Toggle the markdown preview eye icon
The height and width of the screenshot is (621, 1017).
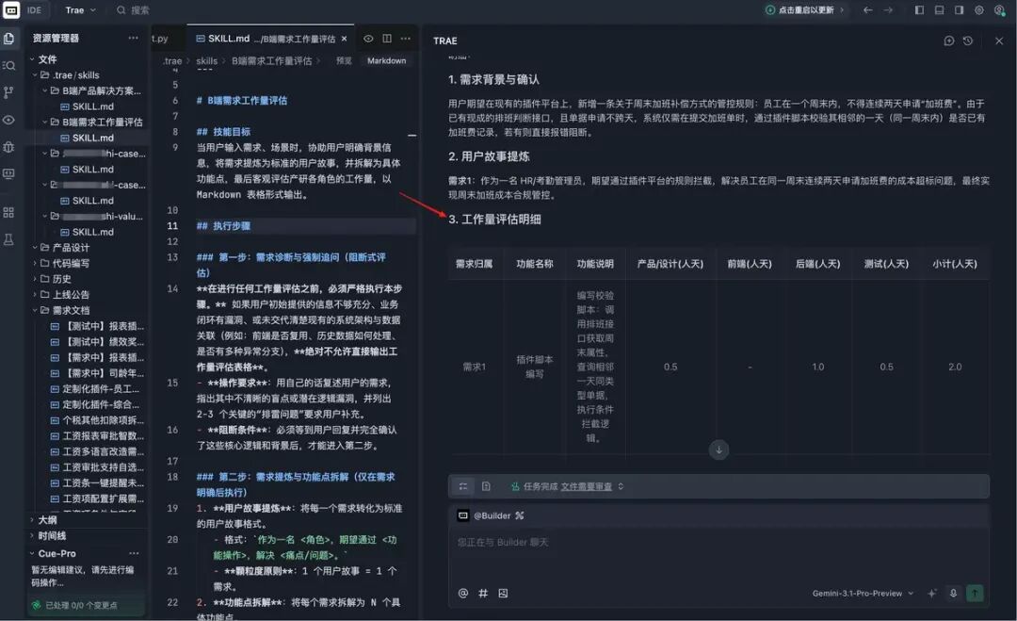[368, 39]
